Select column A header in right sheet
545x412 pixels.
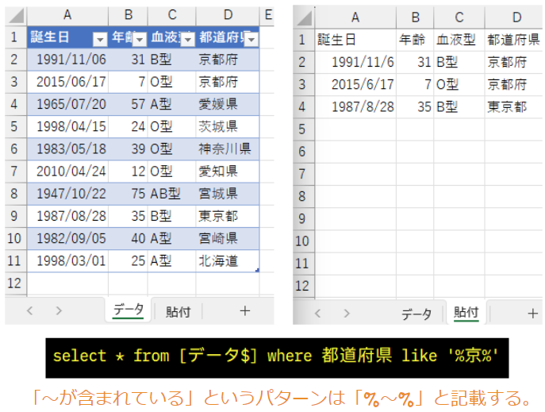(x=355, y=17)
